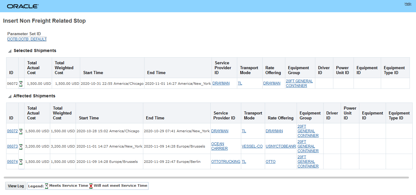Click the ID 06072 cell in Selected Shipments
Image resolution: width=416 pixels, height=195 pixels.
pyautogui.click(x=13, y=83)
